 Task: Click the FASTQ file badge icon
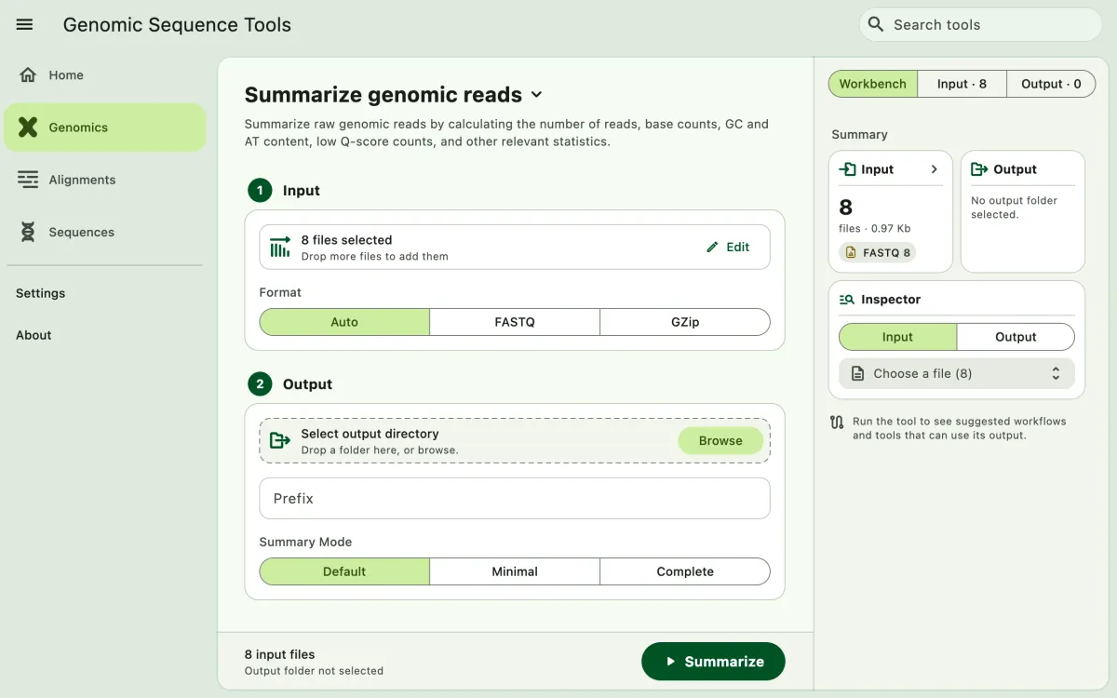[851, 252]
